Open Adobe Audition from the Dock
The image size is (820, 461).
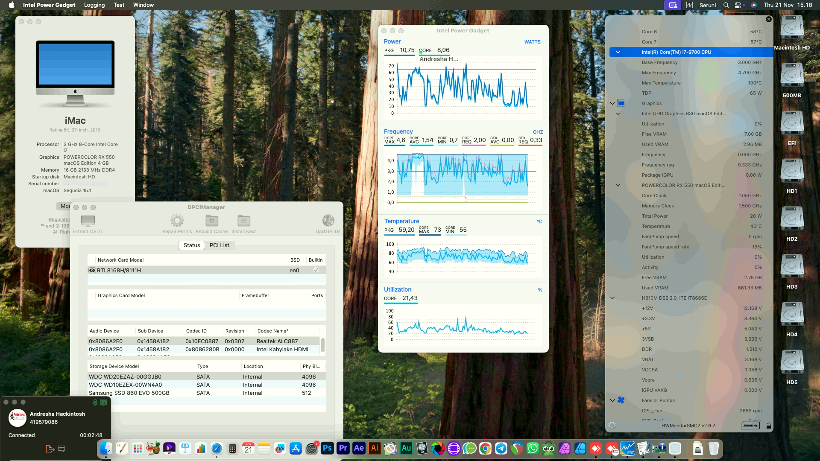coord(406,448)
